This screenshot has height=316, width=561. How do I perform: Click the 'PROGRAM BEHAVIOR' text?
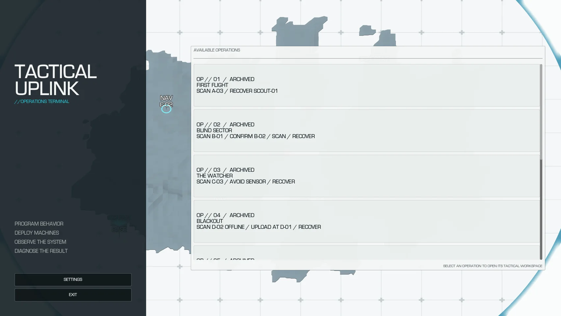tap(39, 224)
